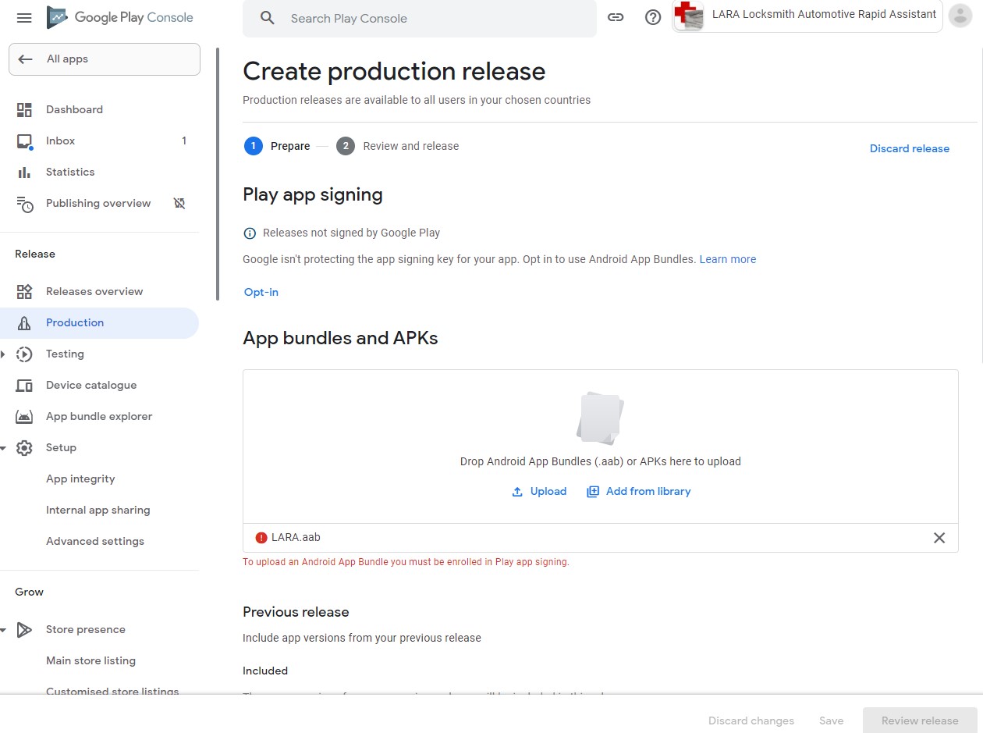
Task: Go to Releases overview
Action: tap(94, 292)
